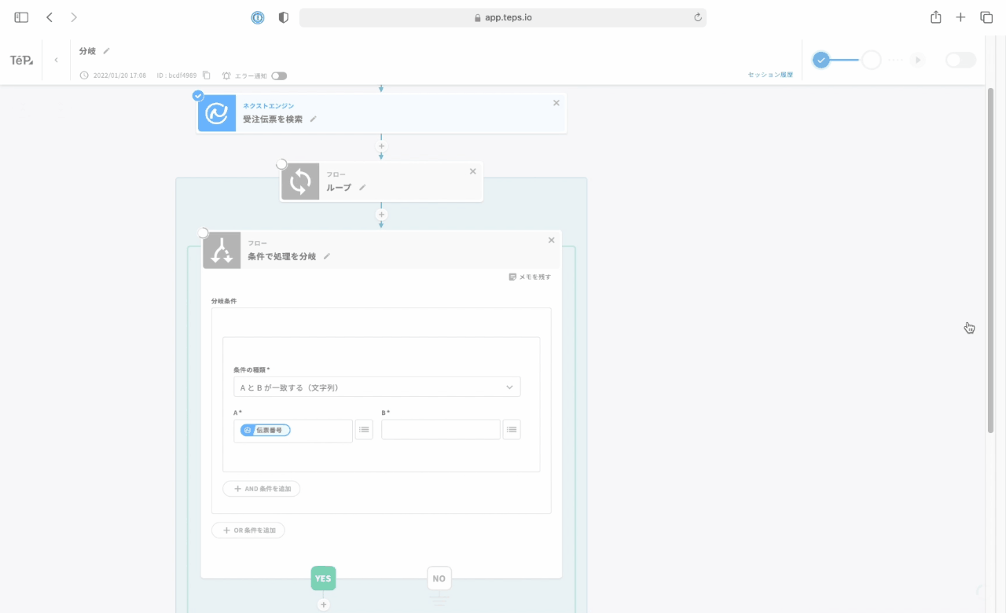Click plus connector below ループ node

pyautogui.click(x=381, y=215)
